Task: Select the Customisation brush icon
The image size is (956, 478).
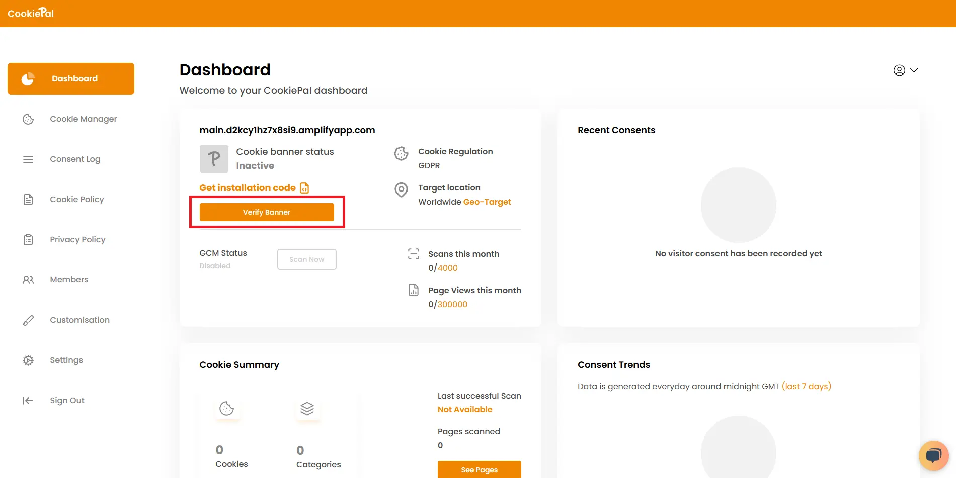Action: click(x=28, y=320)
